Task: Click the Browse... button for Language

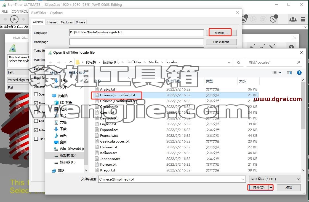Action: (x=221, y=33)
